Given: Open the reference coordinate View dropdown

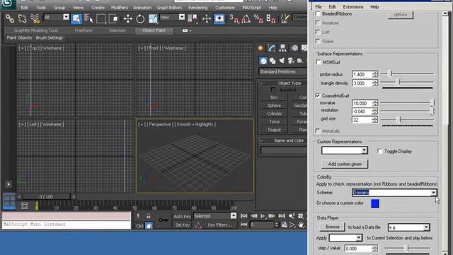Looking at the screenshot, I should pyautogui.click(x=172, y=18).
